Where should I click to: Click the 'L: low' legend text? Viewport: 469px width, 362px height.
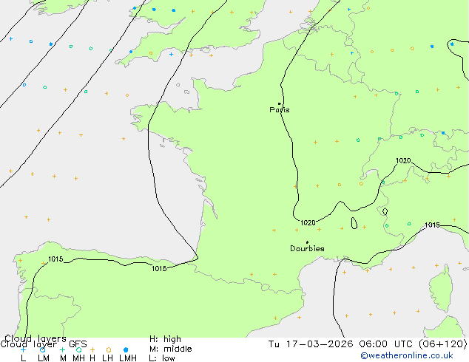tap(162, 358)
